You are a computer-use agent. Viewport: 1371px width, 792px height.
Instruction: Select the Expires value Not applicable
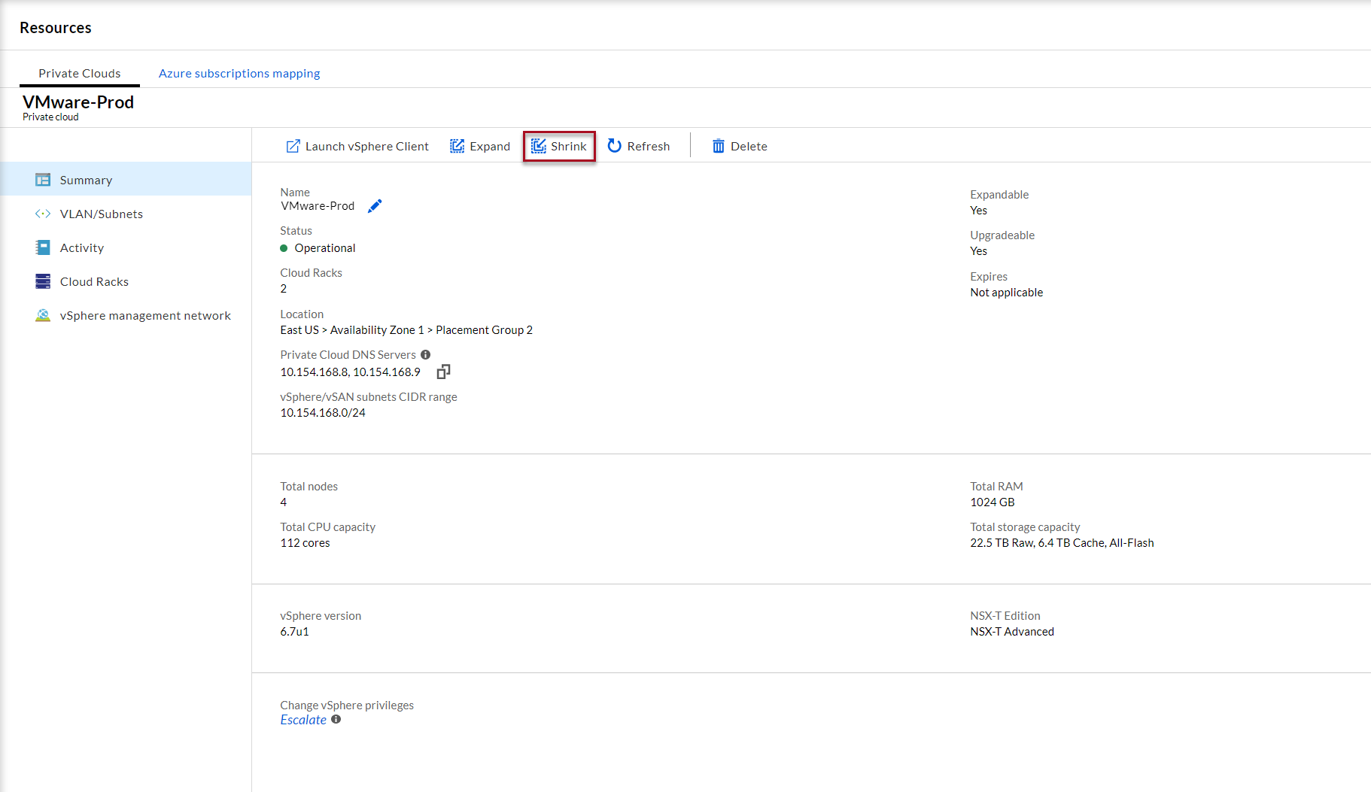[1007, 293]
